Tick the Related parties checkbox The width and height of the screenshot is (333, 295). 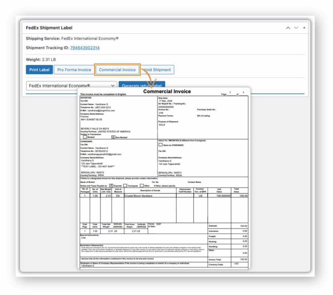point(85,137)
